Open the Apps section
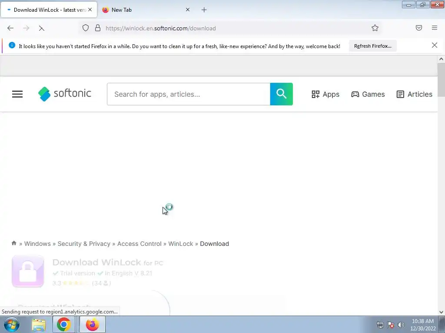This screenshot has width=445, height=333. point(325,94)
